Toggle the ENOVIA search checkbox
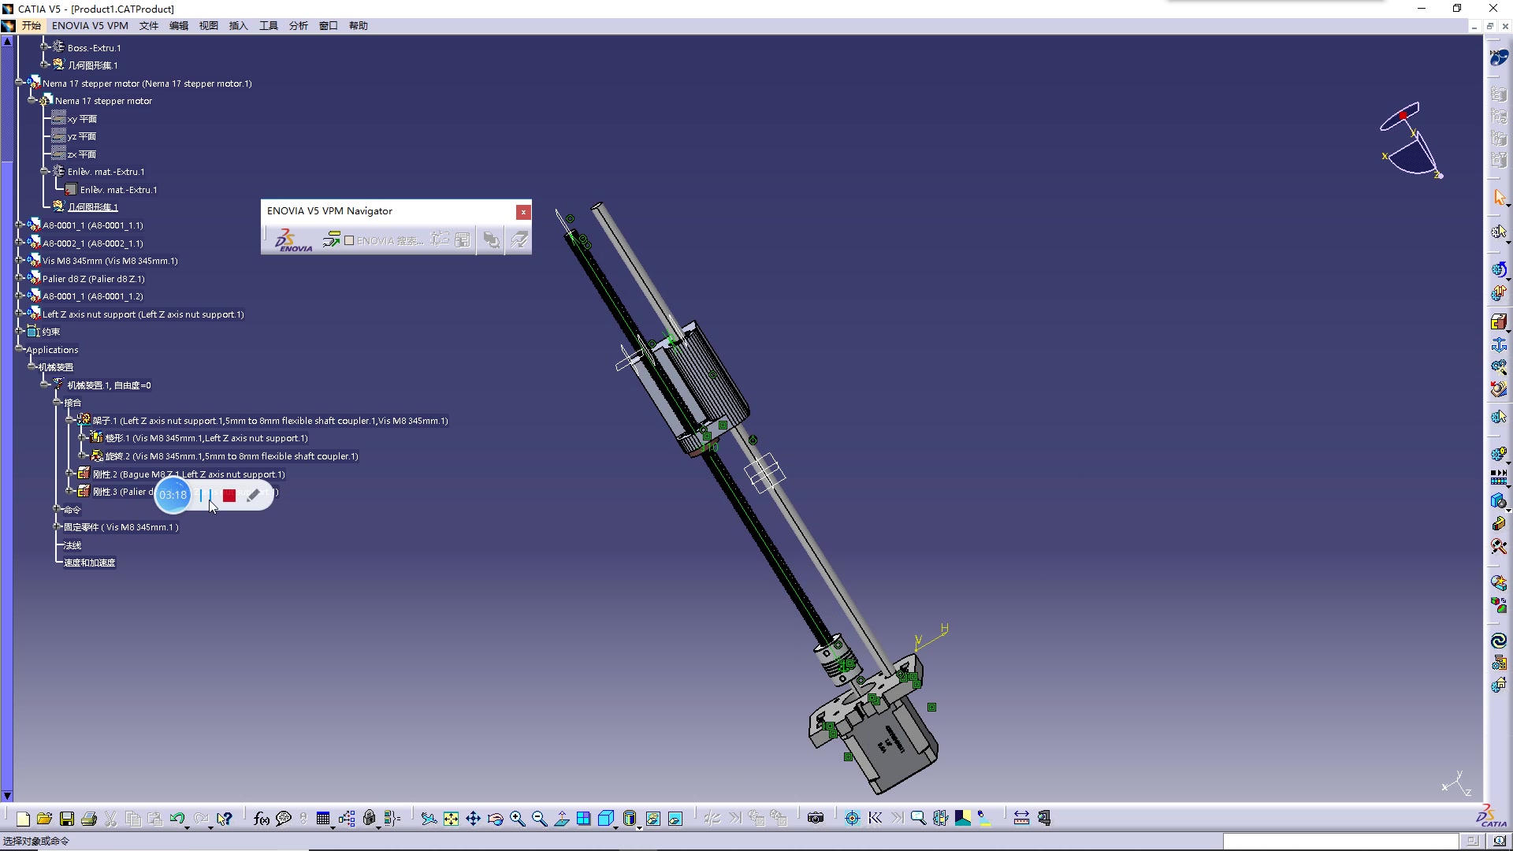 pyautogui.click(x=349, y=240)
